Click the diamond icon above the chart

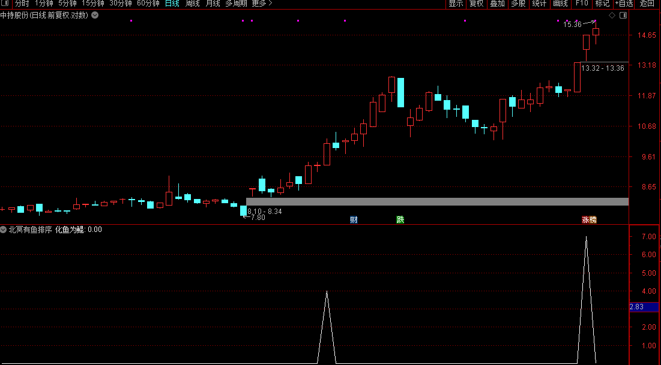612,16
